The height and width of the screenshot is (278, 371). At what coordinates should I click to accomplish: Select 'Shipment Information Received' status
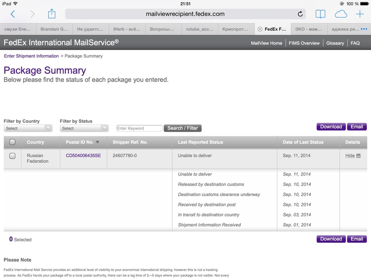pos(210,225)
